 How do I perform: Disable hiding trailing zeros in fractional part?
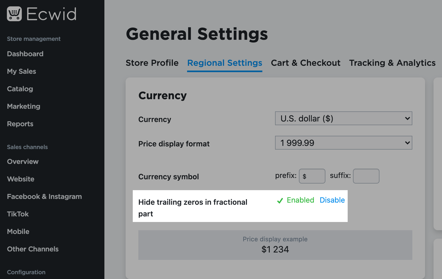pos(332,200)
